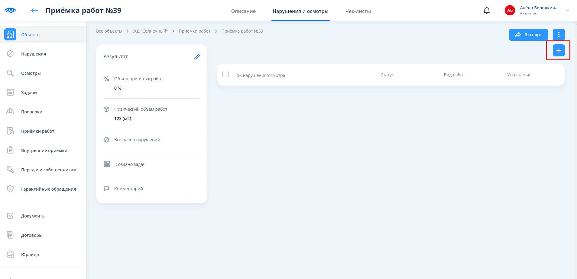Image resolution: width=577 pixels, height=279 pixels.
Task: Open Гарантийные обращения section
Action: coord(48,189)
